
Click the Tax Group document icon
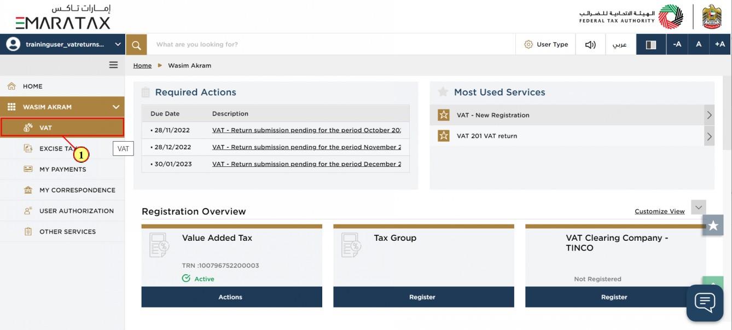click(351, 245)
